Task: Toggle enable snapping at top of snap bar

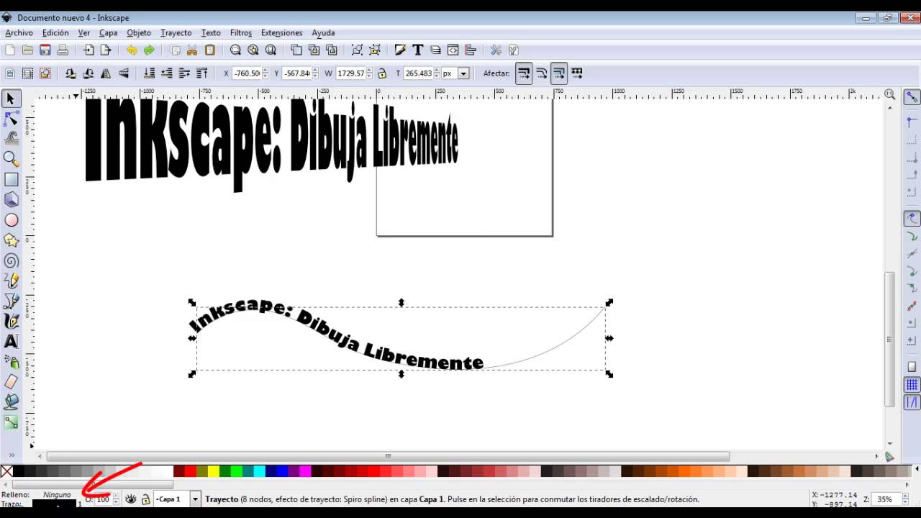Action: tap(912, 97)
